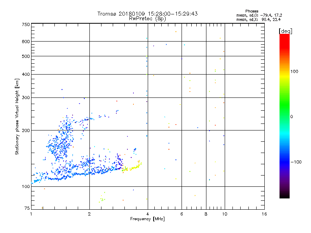
Task: Click the '500' height axis tick label
Action: pyautogui.click(x=26, y=56)
